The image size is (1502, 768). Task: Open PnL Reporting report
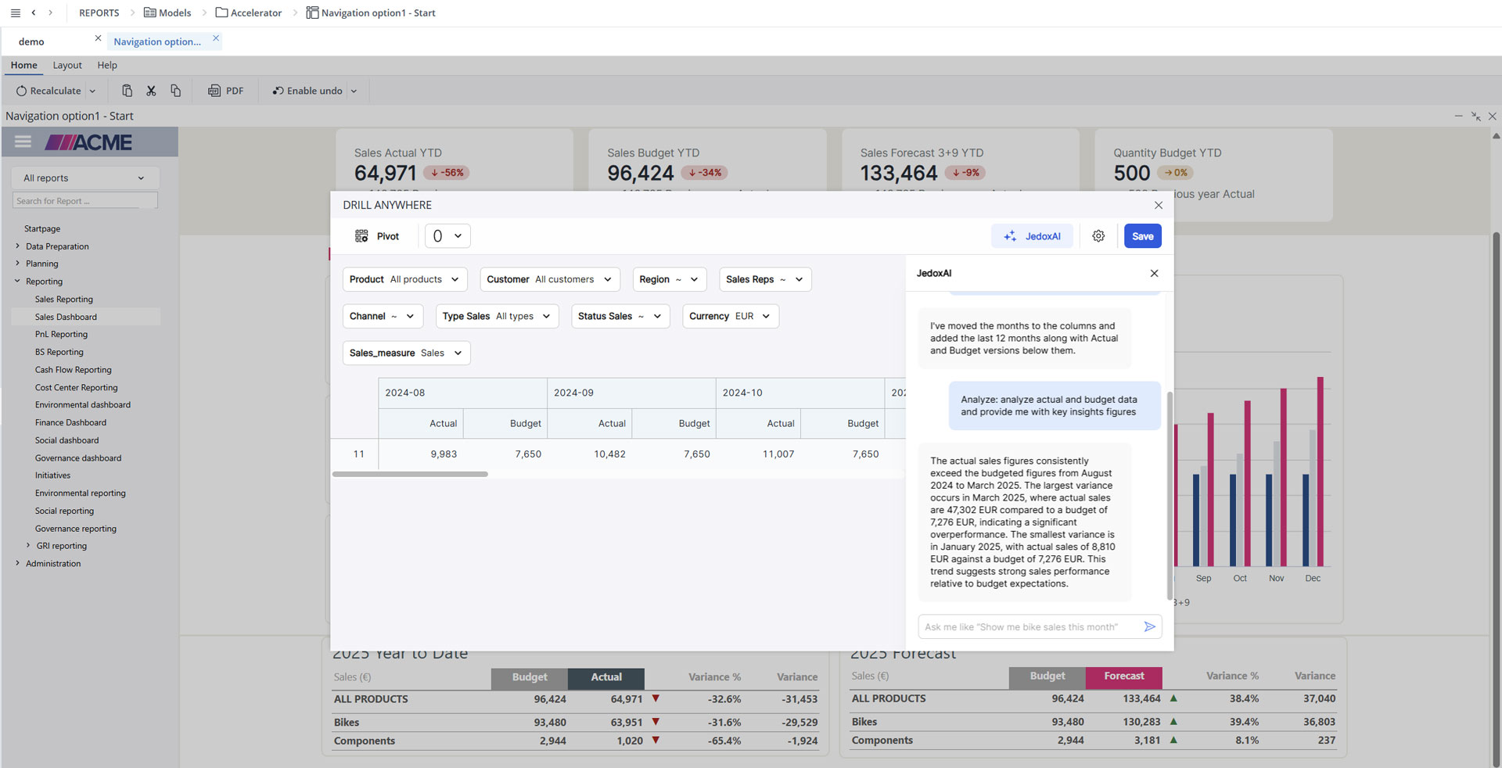(x=61, y=334)
